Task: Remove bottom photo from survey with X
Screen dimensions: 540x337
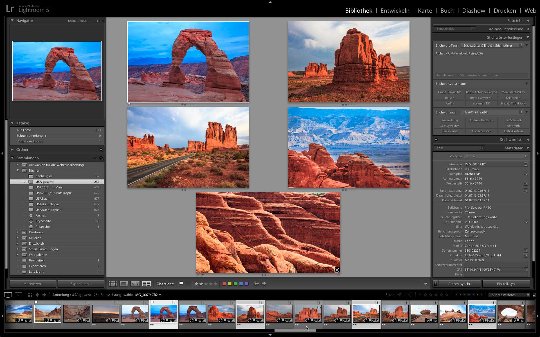Action: click(337, 270)
